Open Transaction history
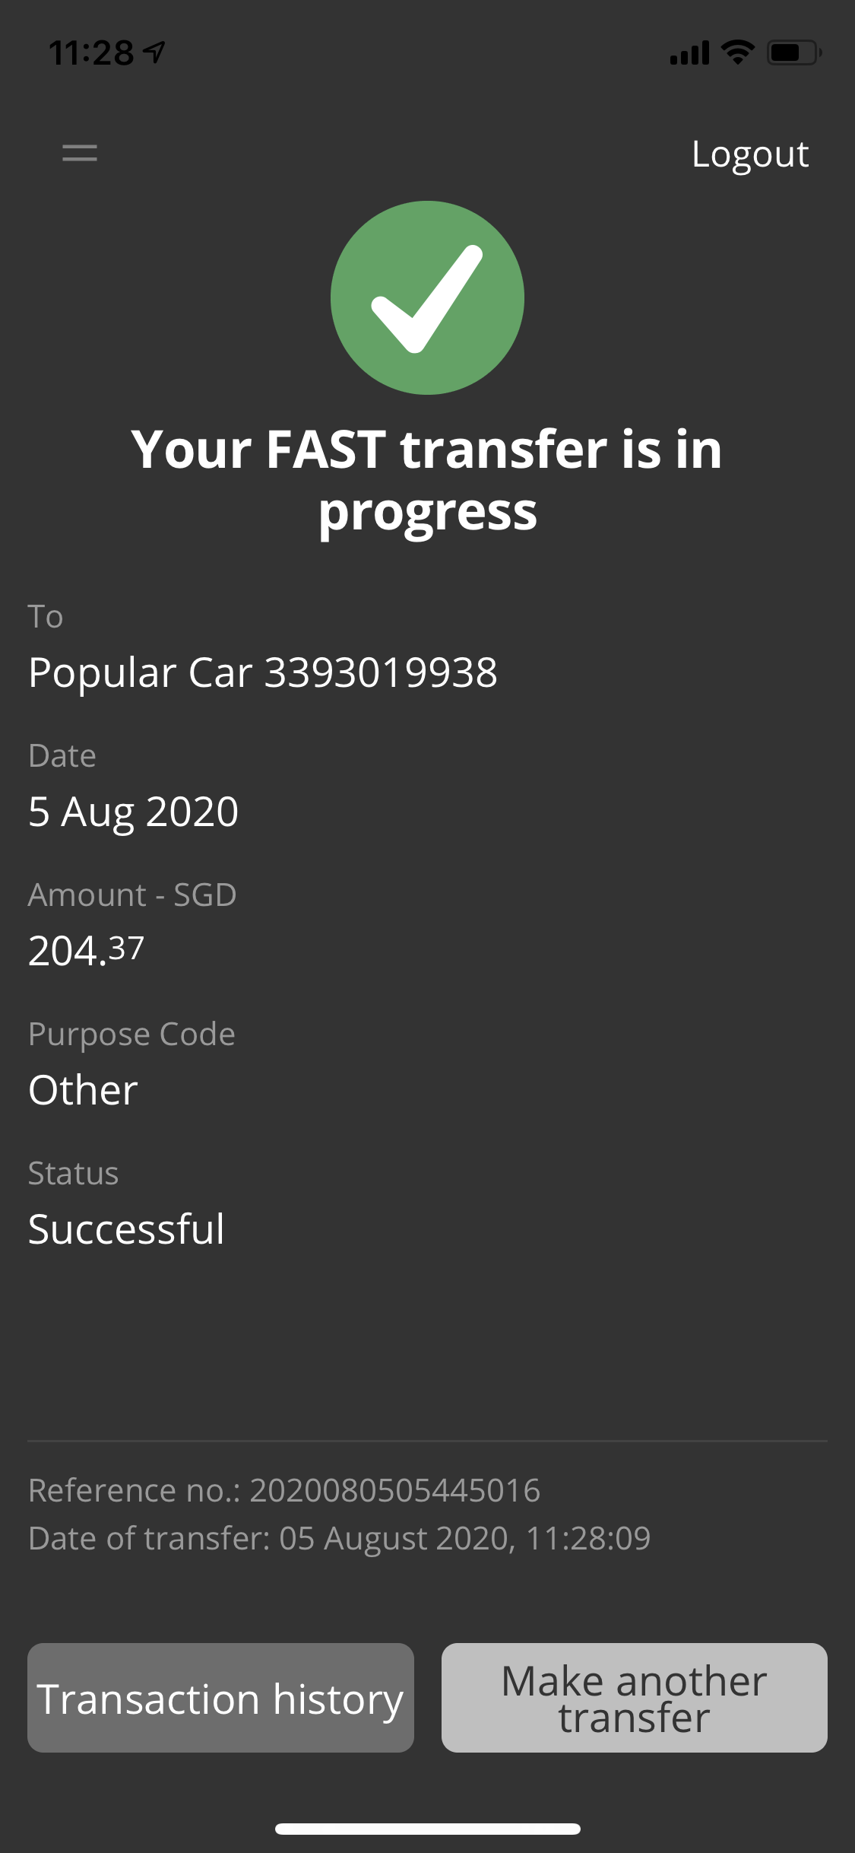855x1853 pixels. 220,1698
